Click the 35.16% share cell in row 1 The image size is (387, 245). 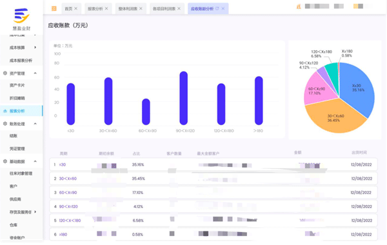138,164
